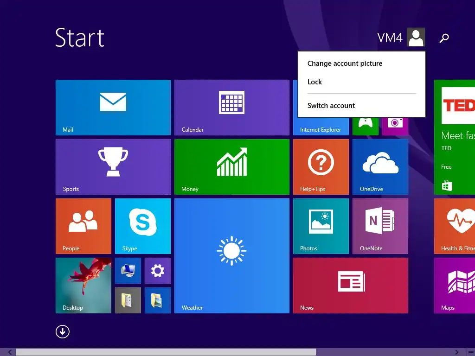Open the Pictures folder small tile

click(x=158, y=300)
